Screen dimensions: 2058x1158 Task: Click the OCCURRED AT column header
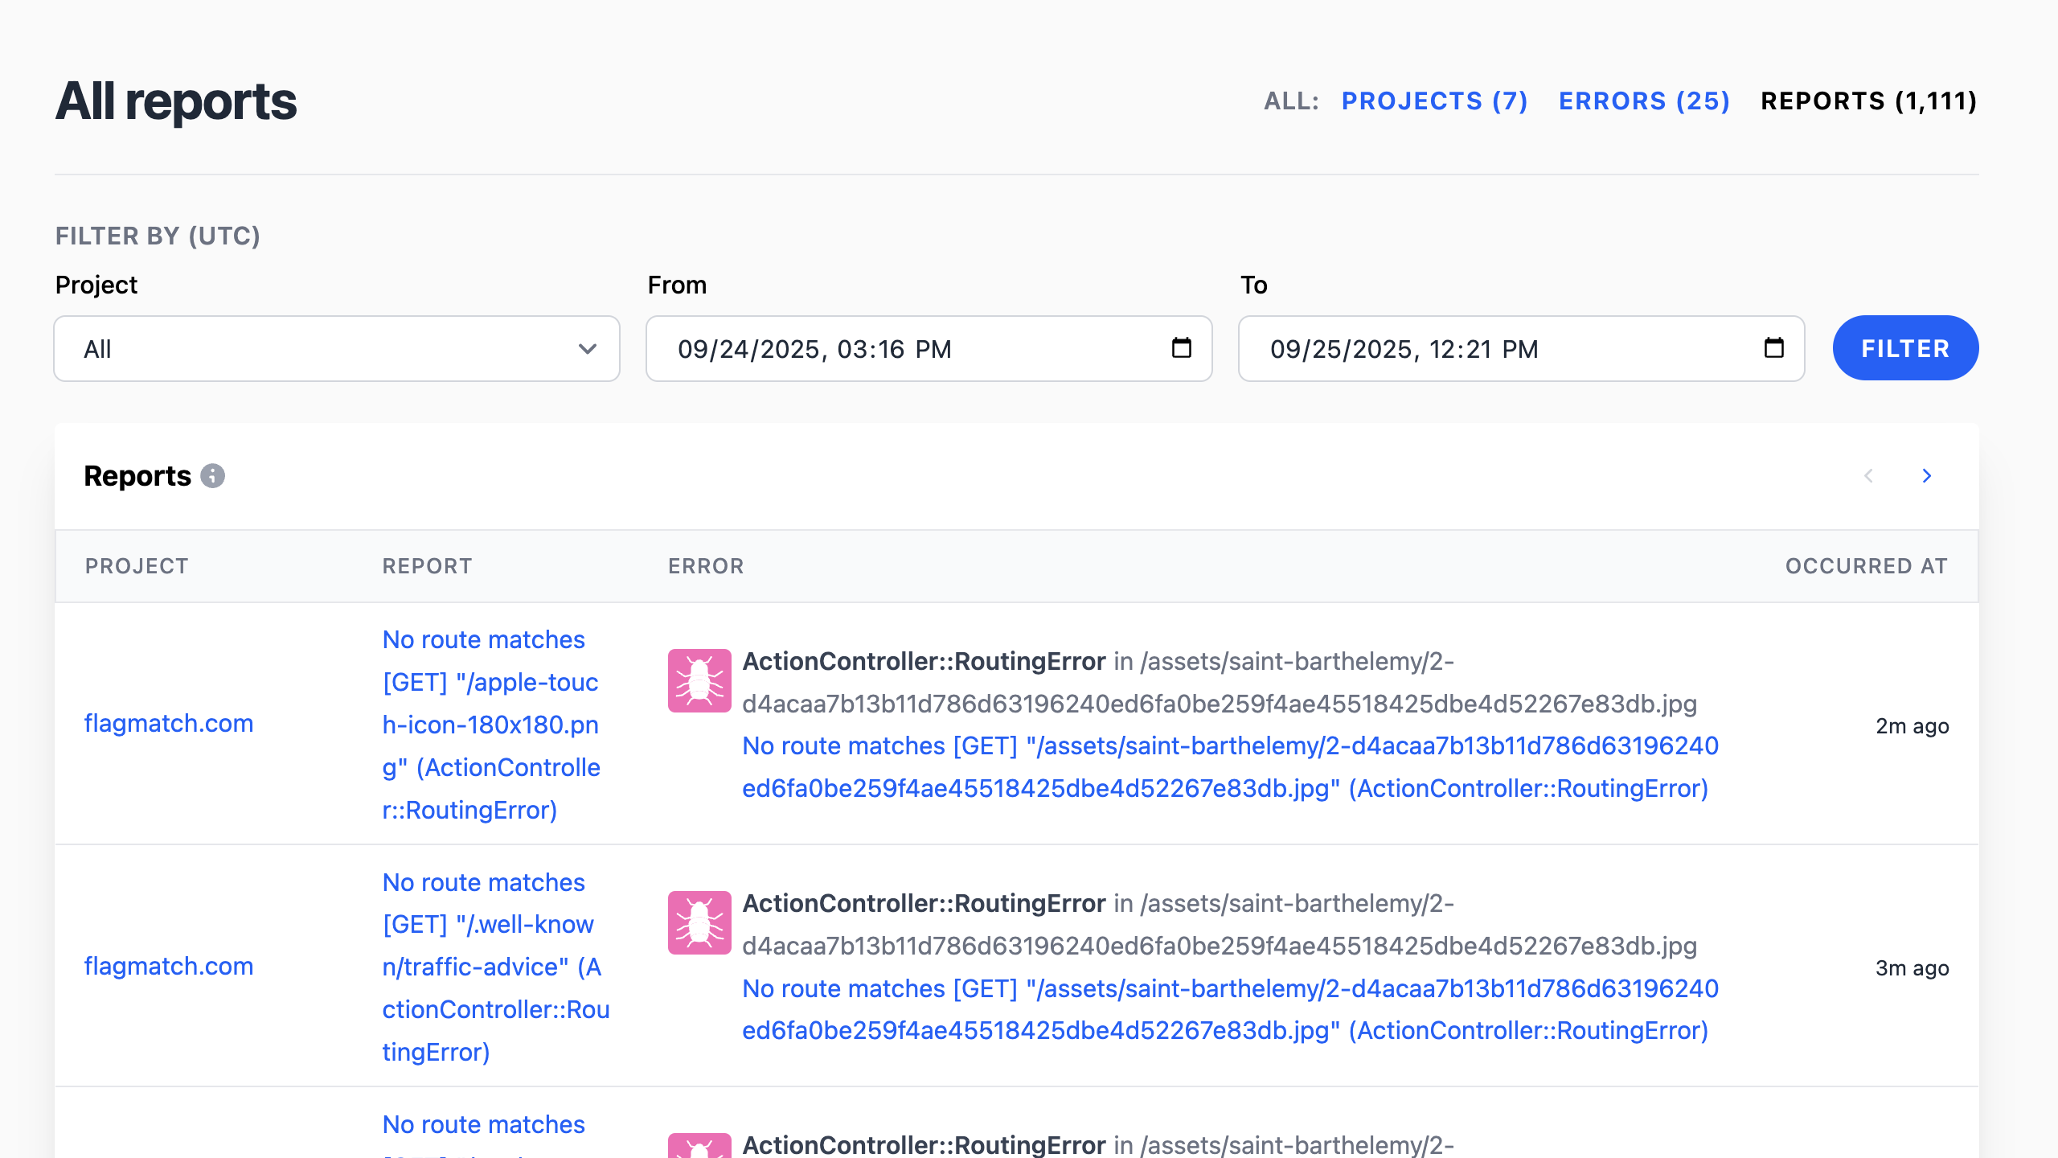pyautogui.click(x=1867, y=566)
